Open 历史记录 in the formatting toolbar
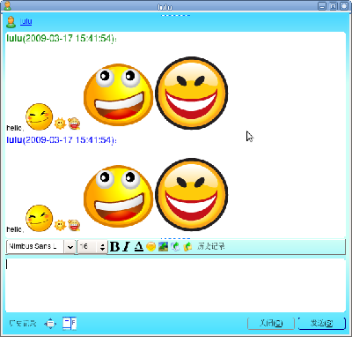Image resolution: width=352 pixels, height=337 pixels. pos(211,246)
